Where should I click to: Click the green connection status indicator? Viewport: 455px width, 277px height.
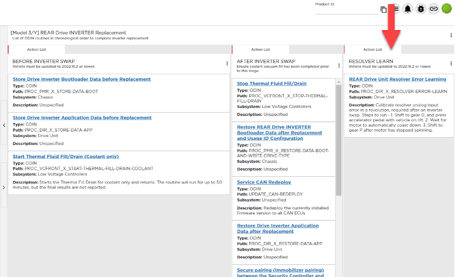[447, 9]
